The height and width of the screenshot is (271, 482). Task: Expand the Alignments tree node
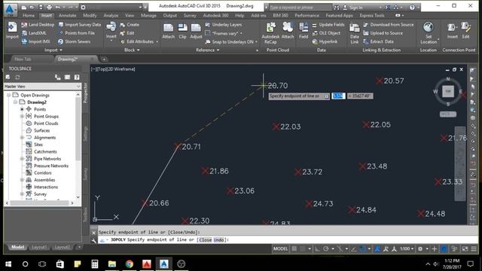22,137
